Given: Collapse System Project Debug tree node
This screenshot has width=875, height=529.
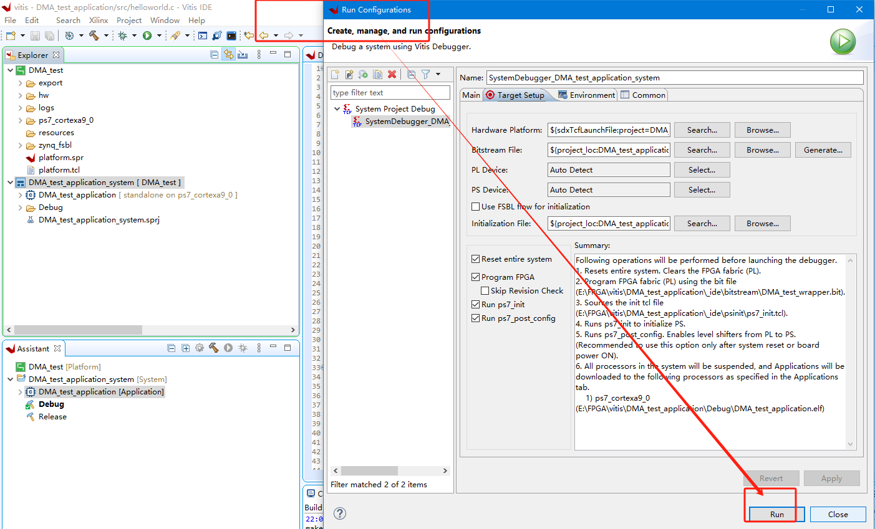Looking at the screenshot, I should [337, 108].
